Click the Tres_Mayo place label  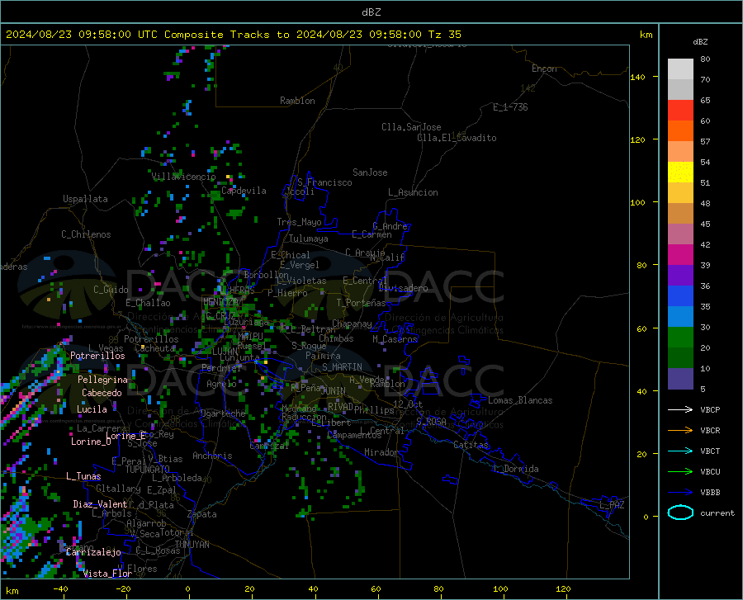click(299, 222)
